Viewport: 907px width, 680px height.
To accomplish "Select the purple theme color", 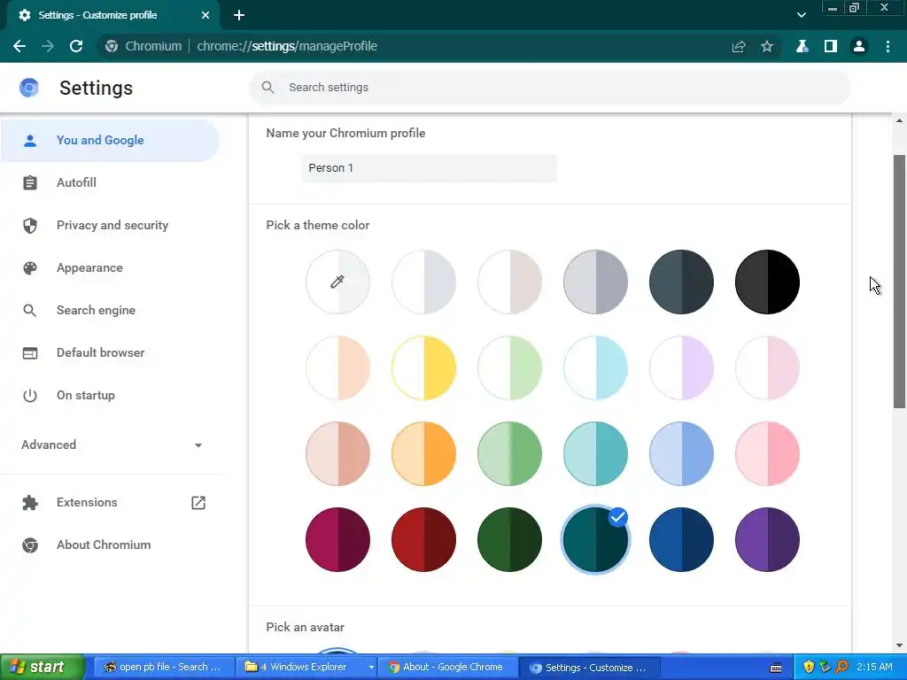I will click(x=767, y=539).
